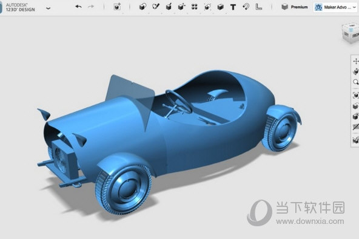The width and height of the screenshot is (359, 239).
Task: Click the view cube in corner
Action: pyautogui.click(x=351, y=33)
